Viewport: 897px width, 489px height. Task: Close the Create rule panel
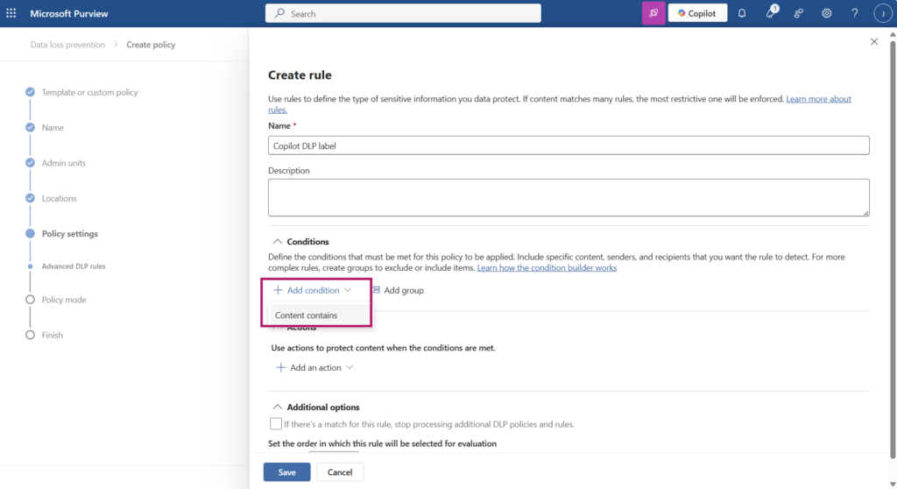point(874,41)
